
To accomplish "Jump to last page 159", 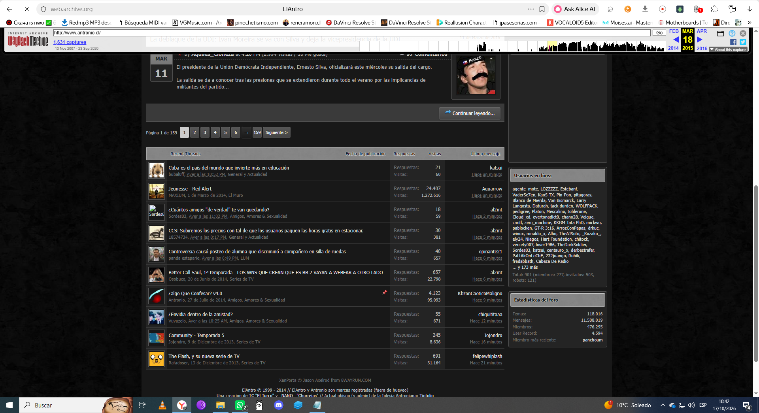I will pos(257,132).
